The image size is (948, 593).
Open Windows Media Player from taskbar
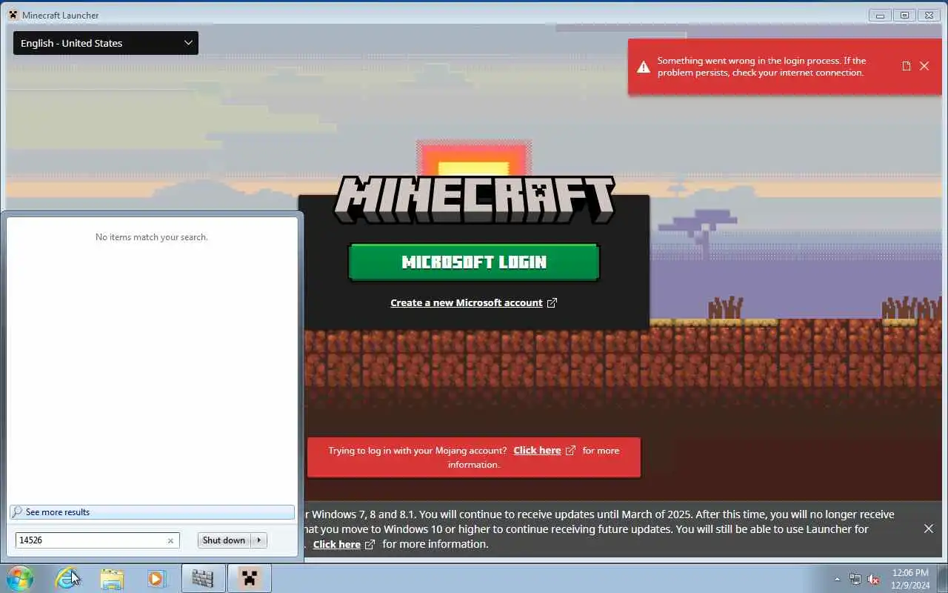pos(156,578)
